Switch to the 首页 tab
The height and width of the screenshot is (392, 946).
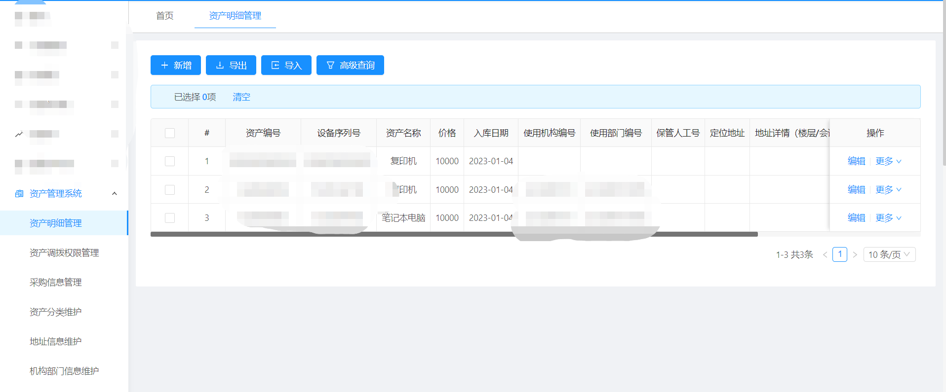point(165,16)
